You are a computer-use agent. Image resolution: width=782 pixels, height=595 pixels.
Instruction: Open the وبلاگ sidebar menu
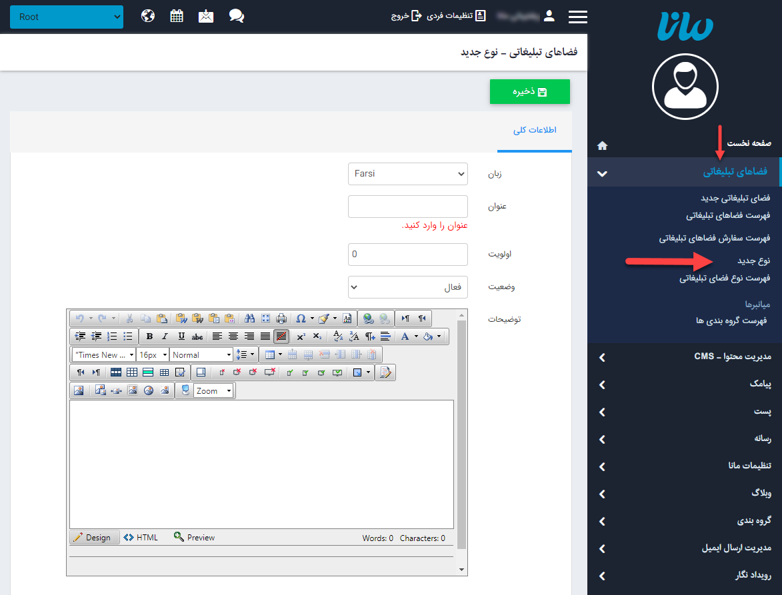[x=685, y=493]
